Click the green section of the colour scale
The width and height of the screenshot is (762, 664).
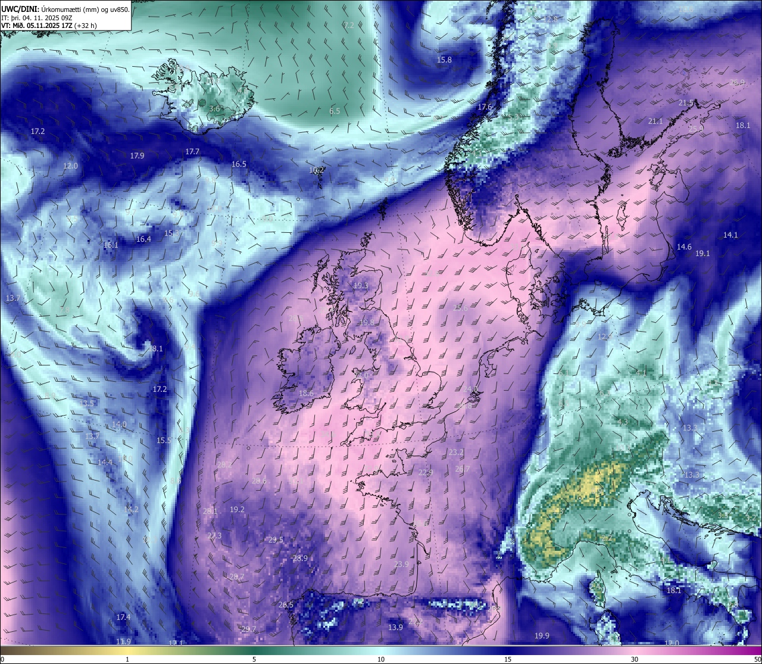pyautogui.click(x=254, y=651)
